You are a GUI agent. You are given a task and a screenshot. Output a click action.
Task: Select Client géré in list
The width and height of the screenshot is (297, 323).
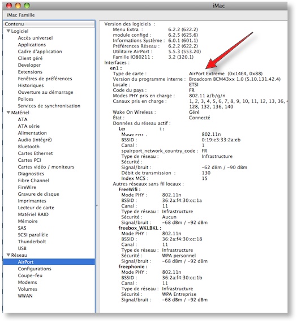30,58
